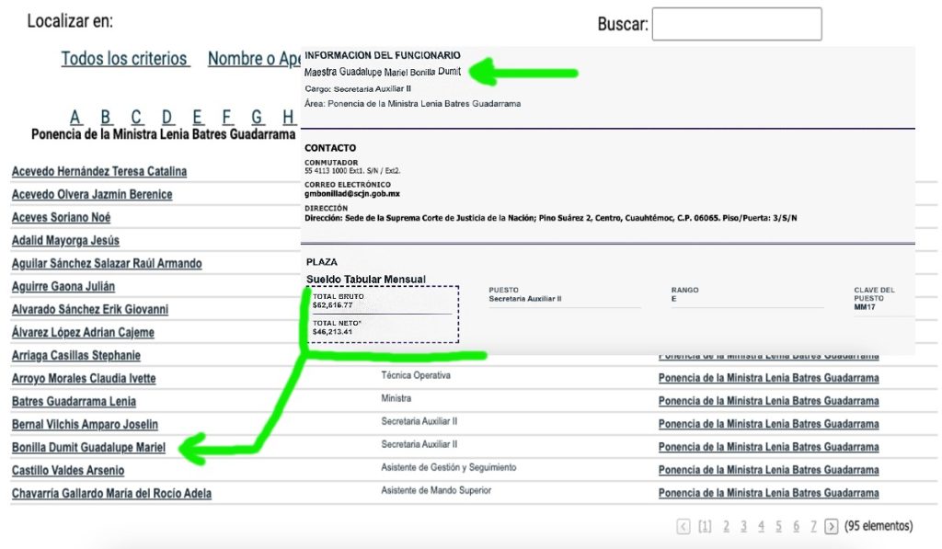Go to page 5 of results
This screenshot has height=549, width=942.
(778, 527)
